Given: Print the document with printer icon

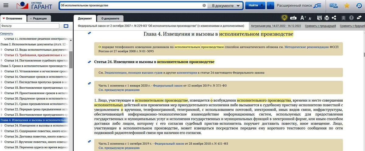Looking at the screenshot, I should point(327,18).
